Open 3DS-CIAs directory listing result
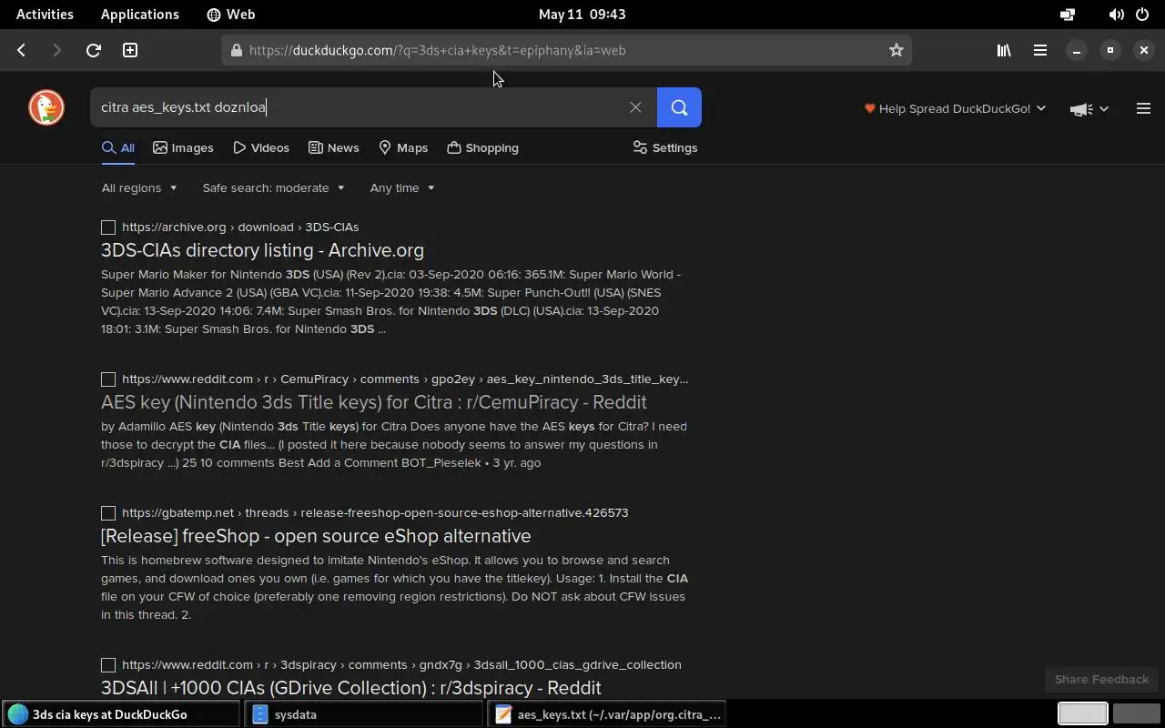 point(262,250)
